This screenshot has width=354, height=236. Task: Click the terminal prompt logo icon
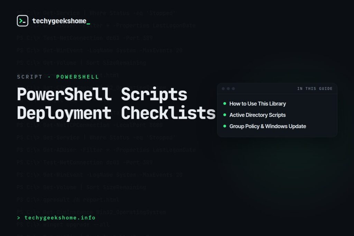coord(22,21)
